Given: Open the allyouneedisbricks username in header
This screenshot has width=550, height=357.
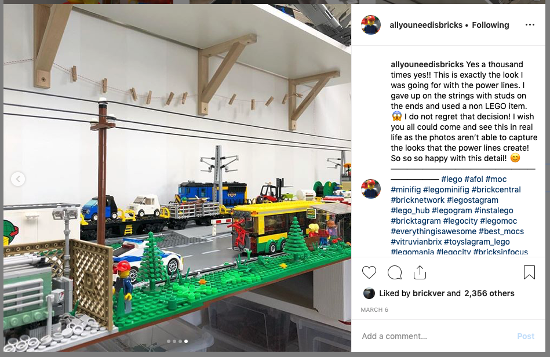Looking at the screenshot, I should 426,25.
